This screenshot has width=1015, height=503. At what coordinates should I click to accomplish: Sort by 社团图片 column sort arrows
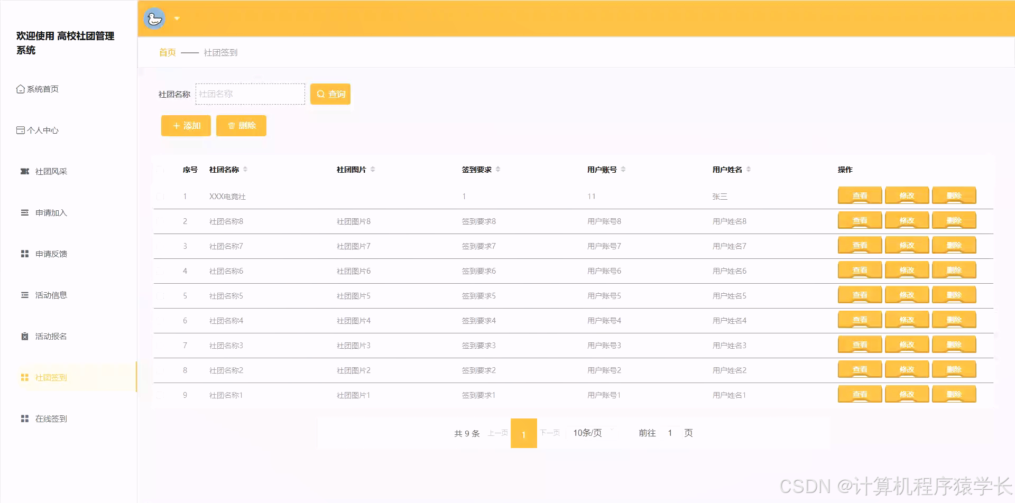[x=373, y=170]
